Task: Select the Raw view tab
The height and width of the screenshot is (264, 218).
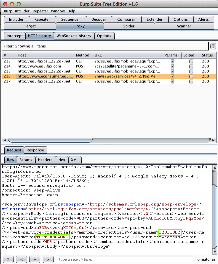Action: 10,160
